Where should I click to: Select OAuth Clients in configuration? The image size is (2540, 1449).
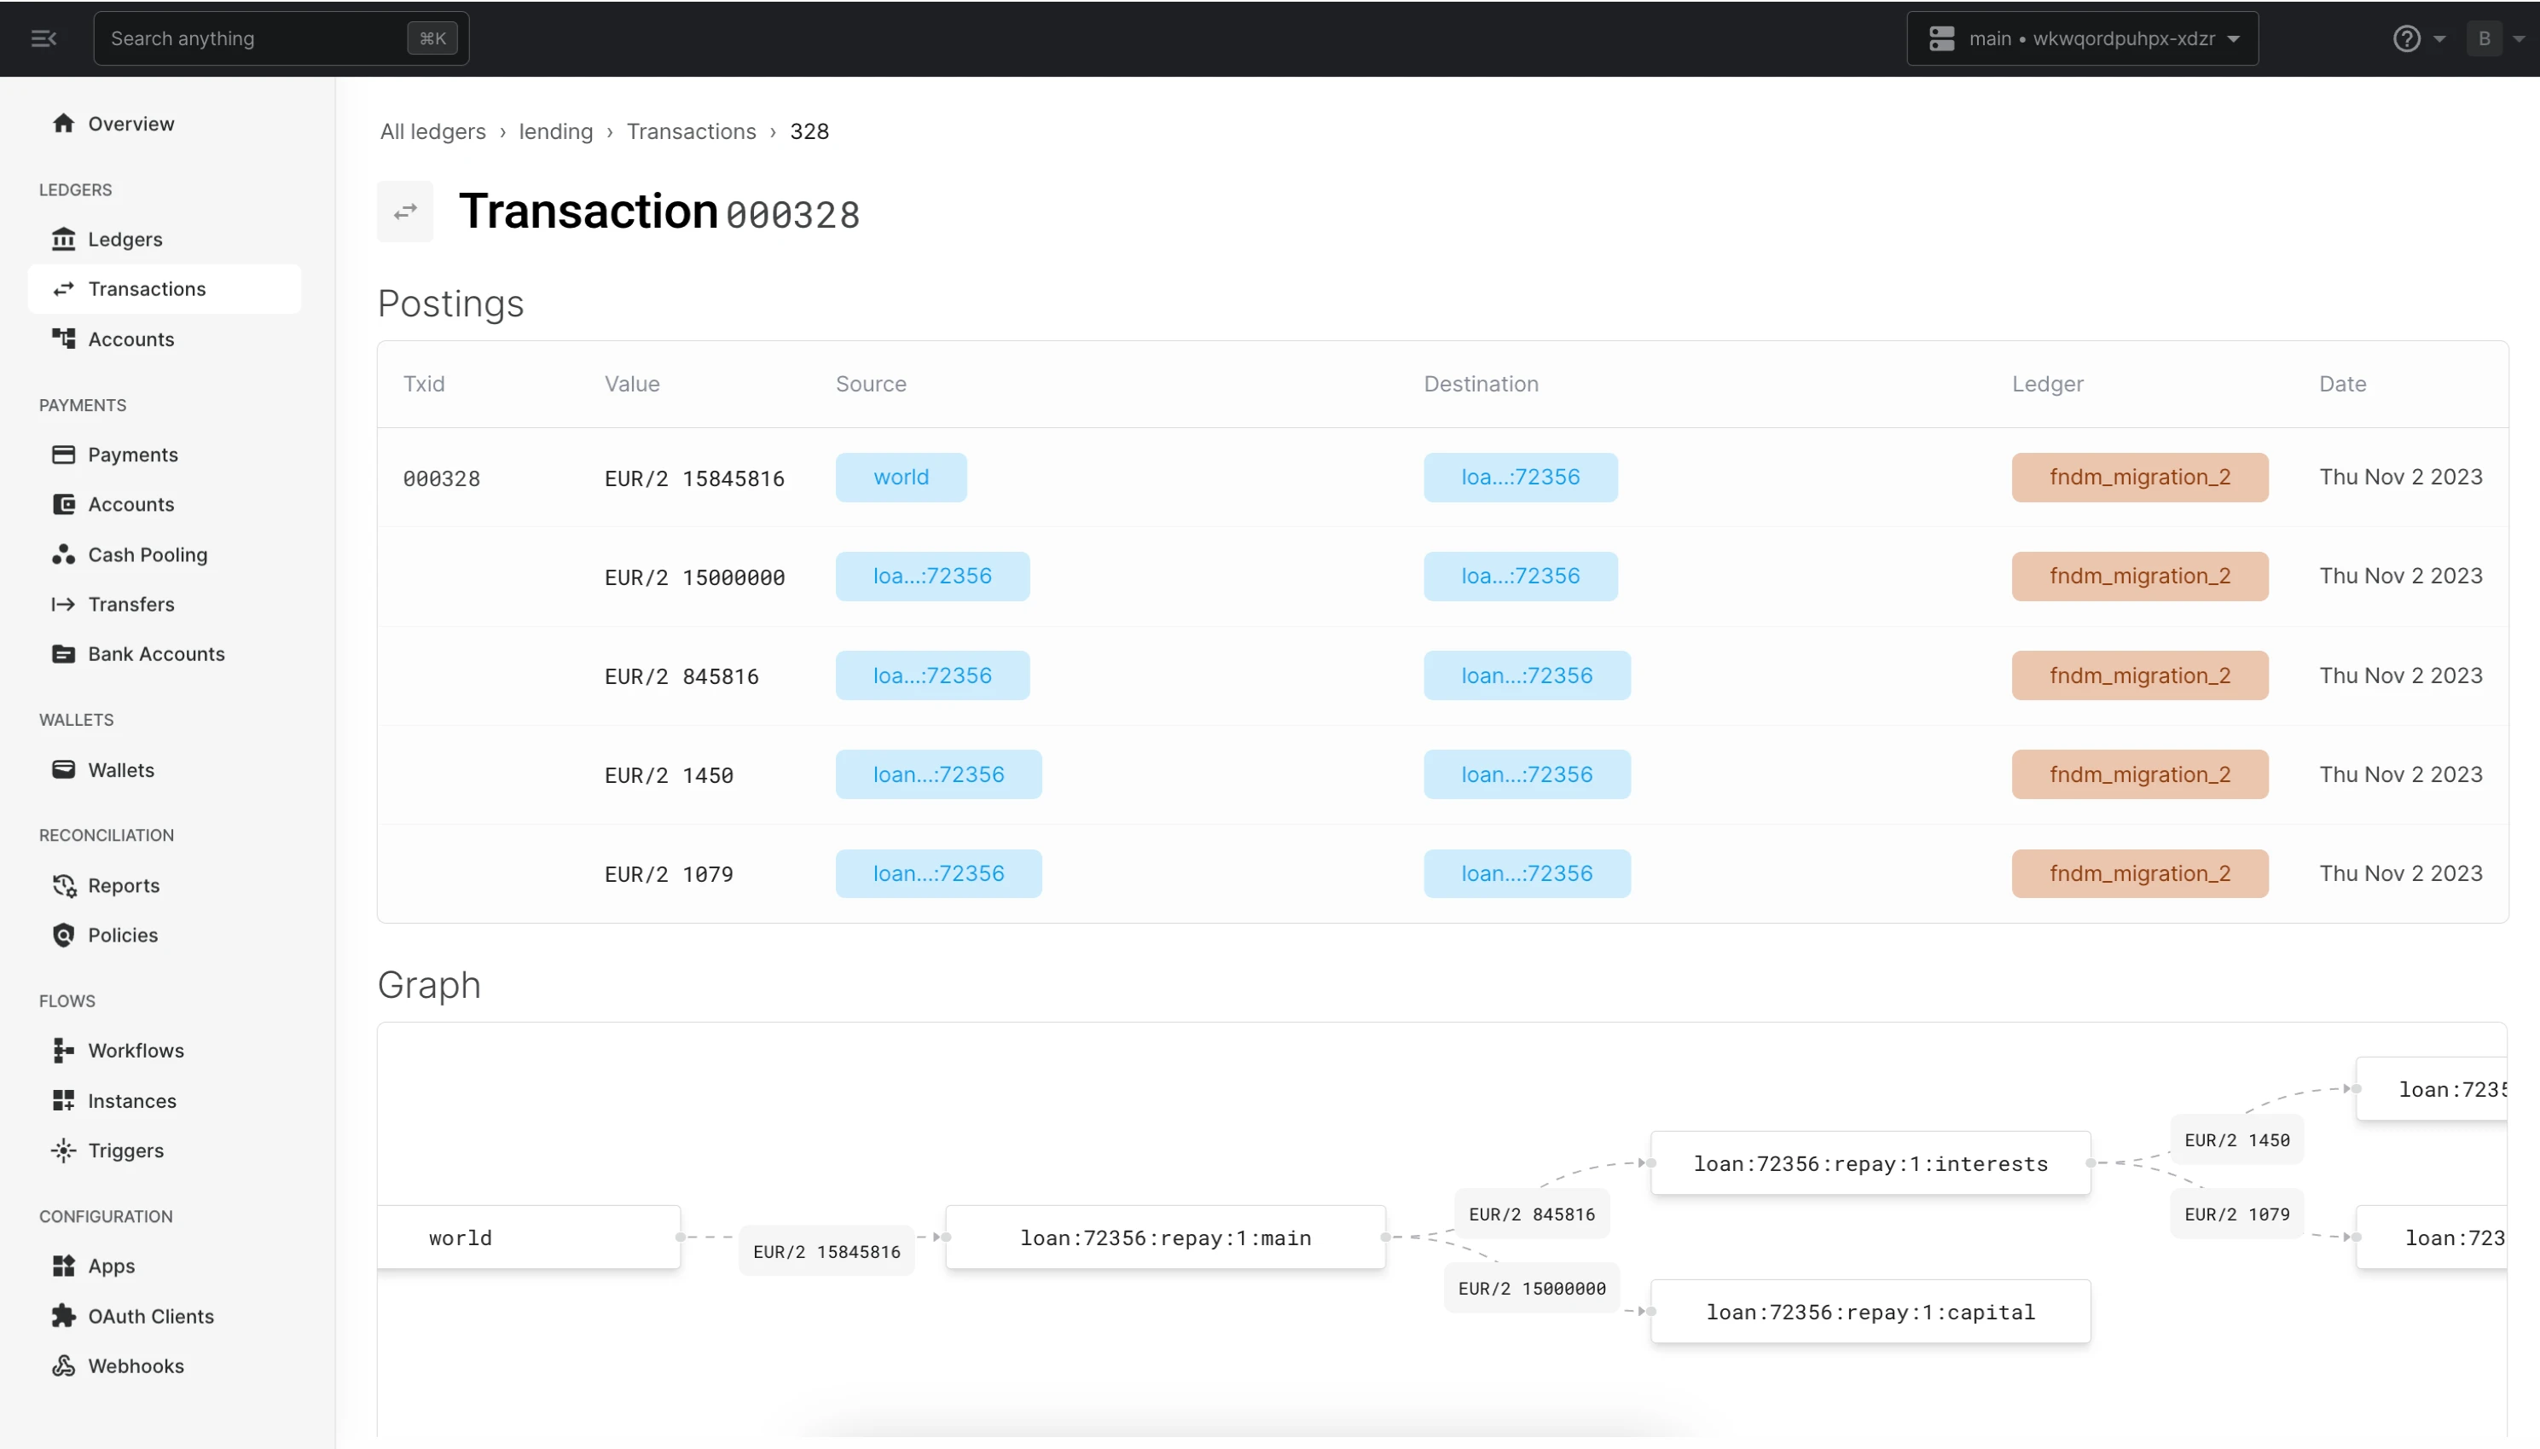(150, 1316)
